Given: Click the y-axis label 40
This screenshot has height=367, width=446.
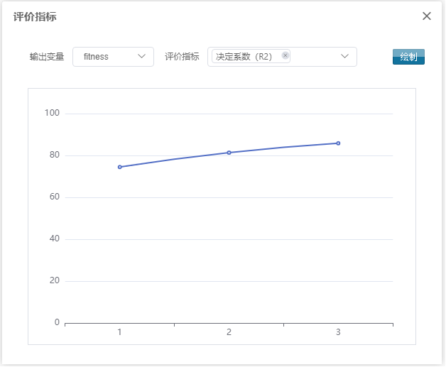Looking at the screenshot, I should 55,239.
